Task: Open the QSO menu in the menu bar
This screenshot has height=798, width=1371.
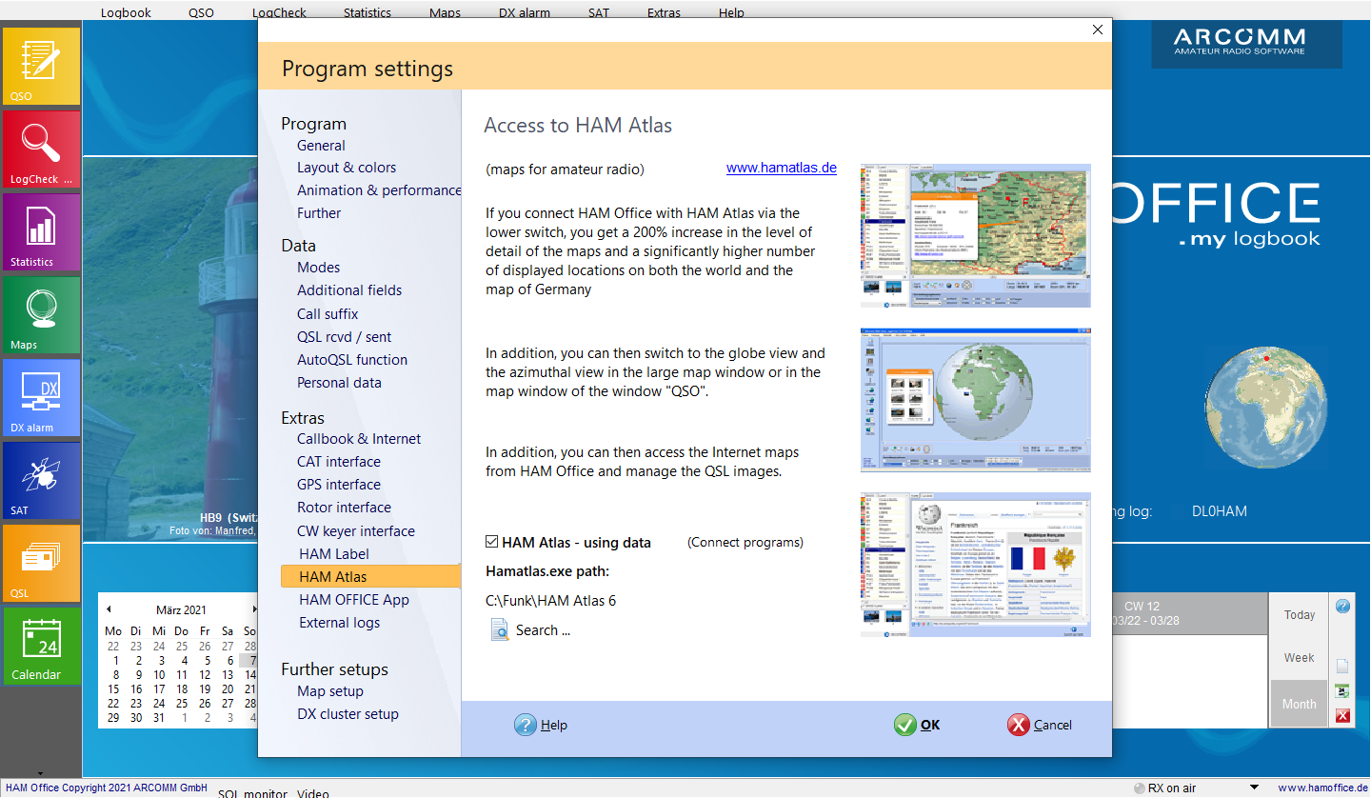Action: pyautogui.click(x=201, y=13)
